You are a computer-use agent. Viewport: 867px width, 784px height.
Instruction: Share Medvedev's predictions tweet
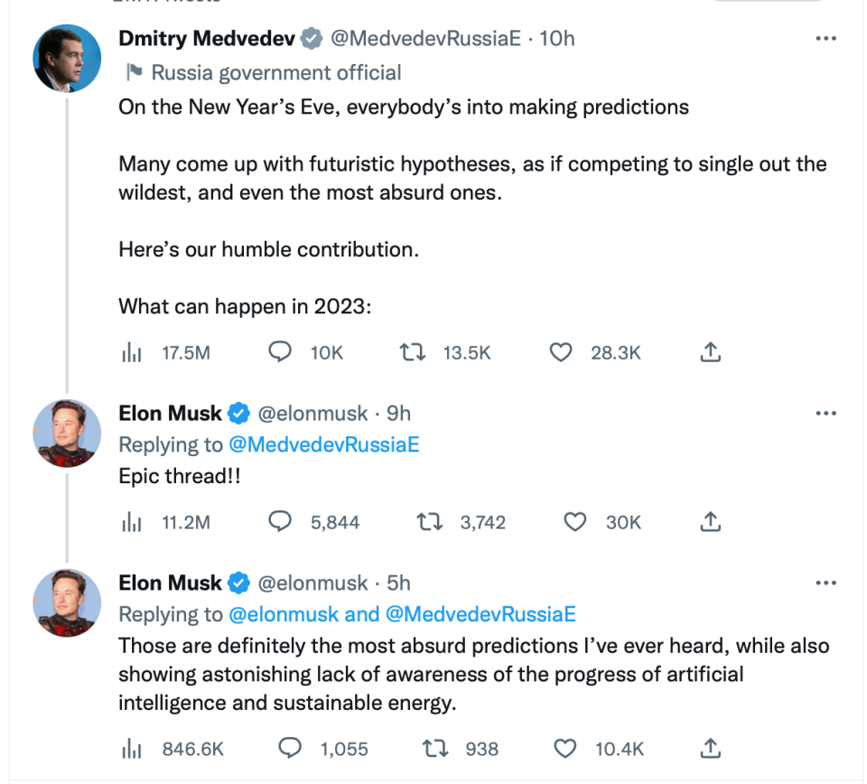click(x=711, y=352)
